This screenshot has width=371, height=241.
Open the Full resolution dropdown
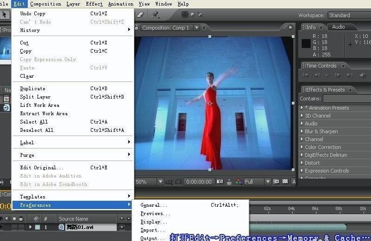(269, 182)
